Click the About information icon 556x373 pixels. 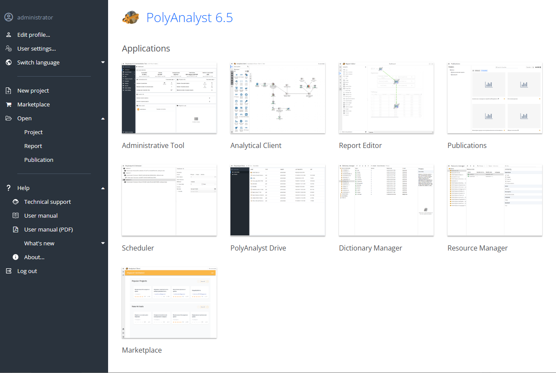(15, 257)
